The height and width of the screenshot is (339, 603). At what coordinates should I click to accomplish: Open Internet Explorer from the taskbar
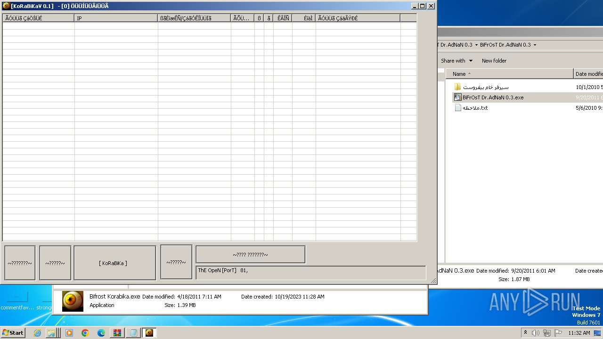coord(38,333)
